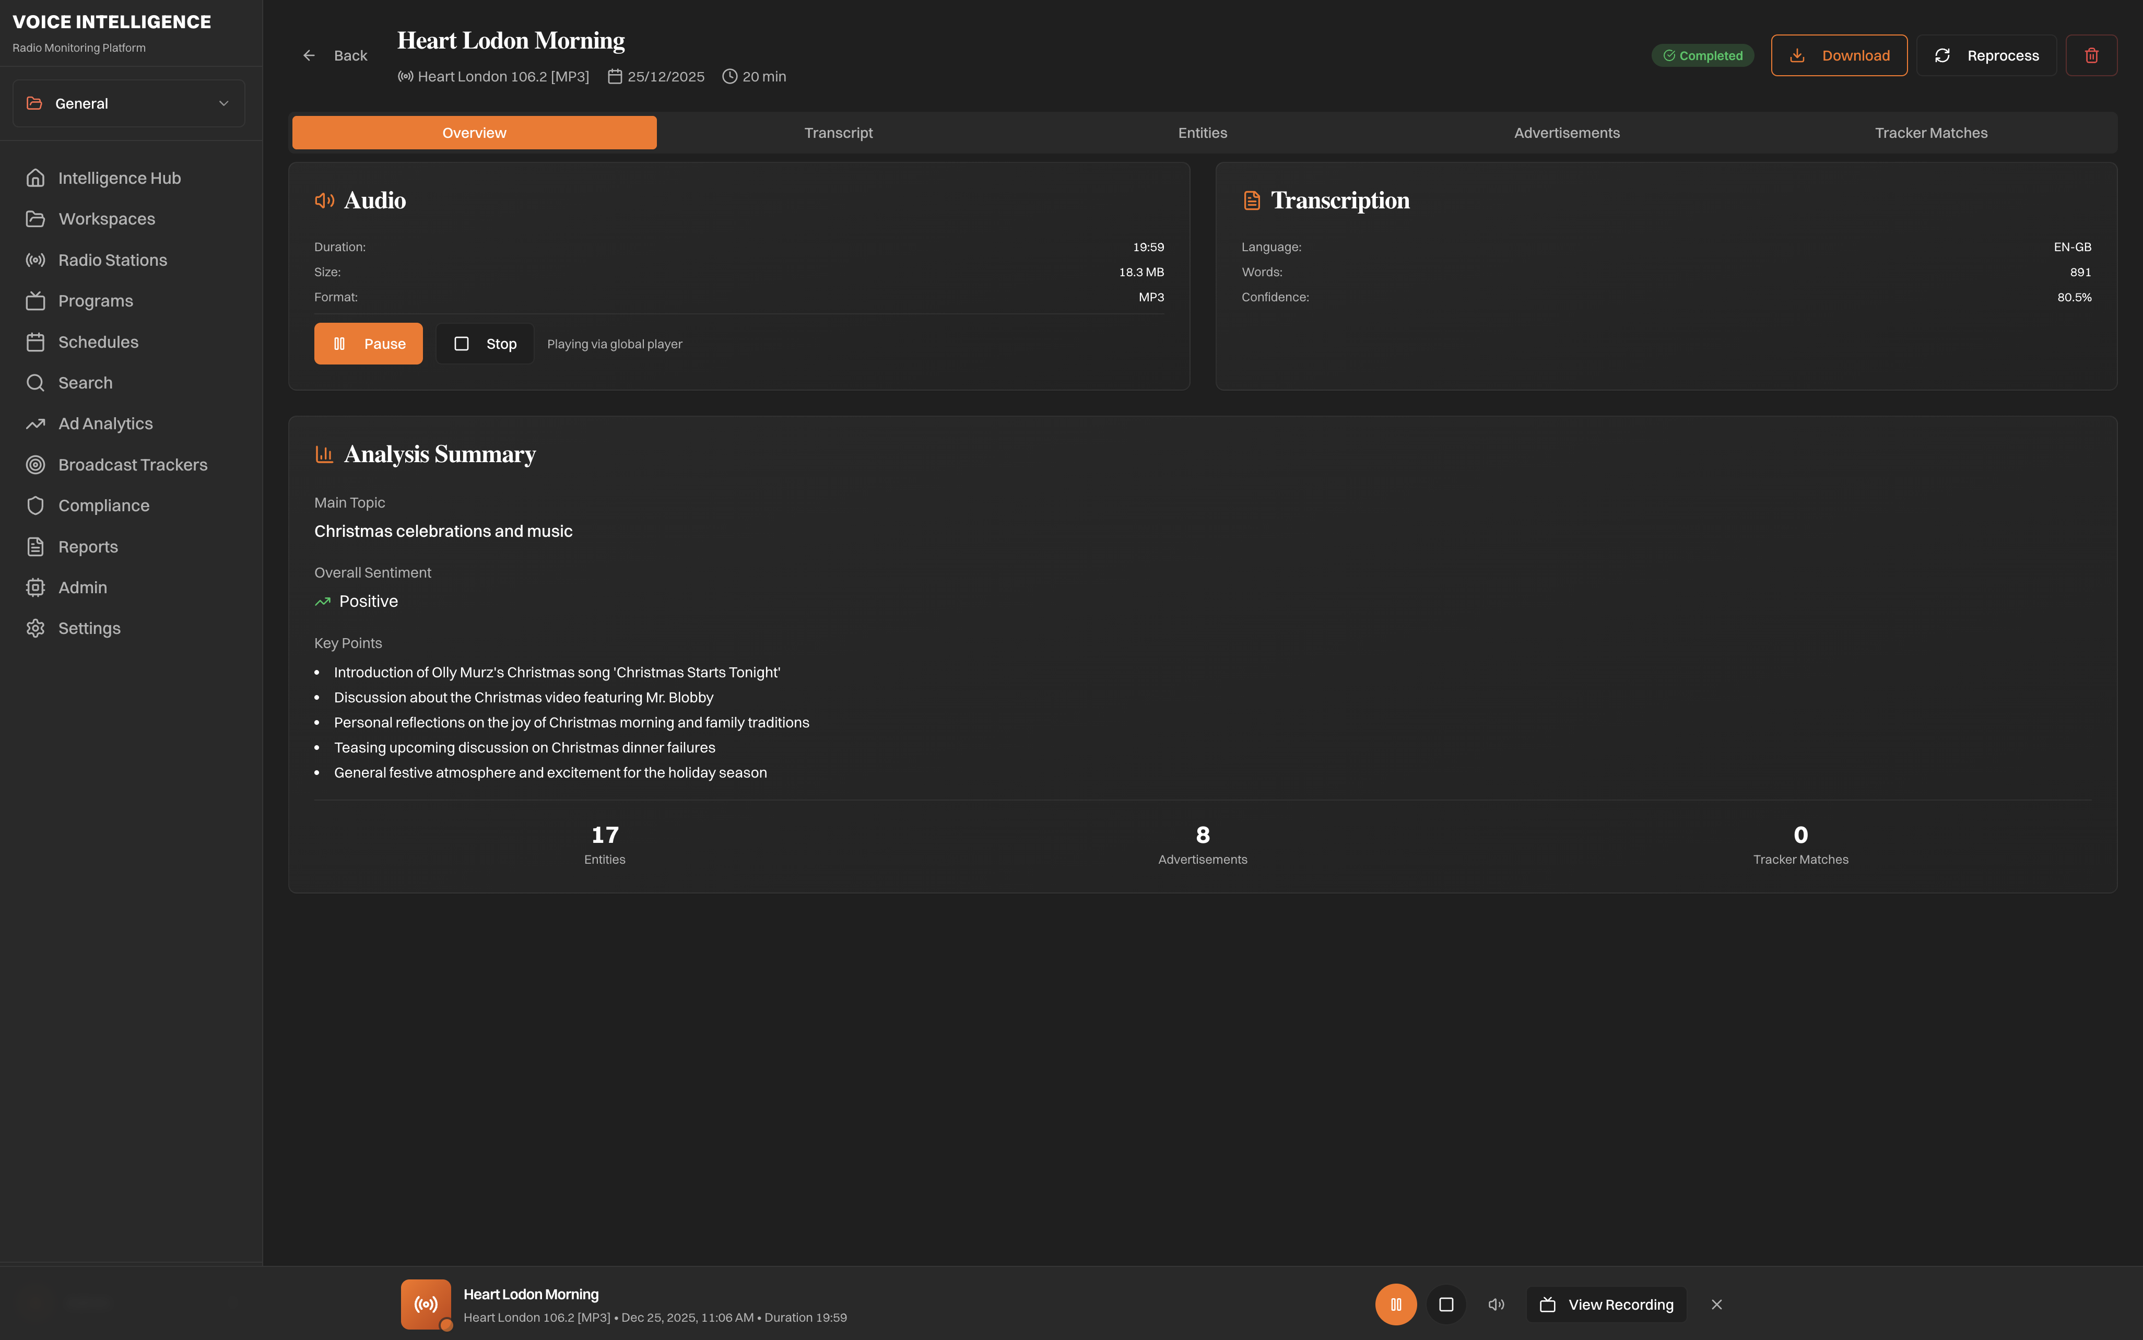Switch to the Transcript tab
The width and height of the screenshot is (2143, 1340).
point(838,133)
